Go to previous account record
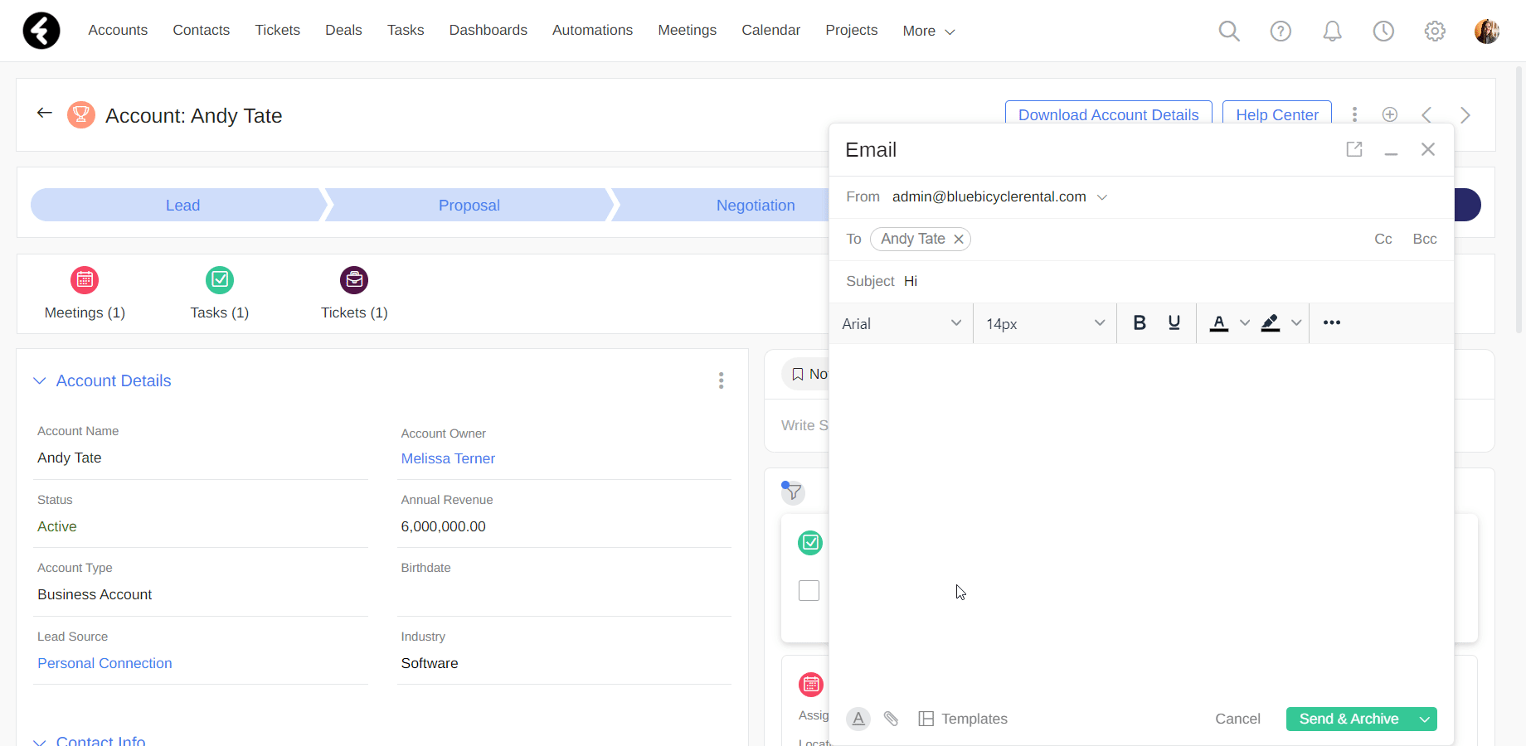 point(1426,114)
